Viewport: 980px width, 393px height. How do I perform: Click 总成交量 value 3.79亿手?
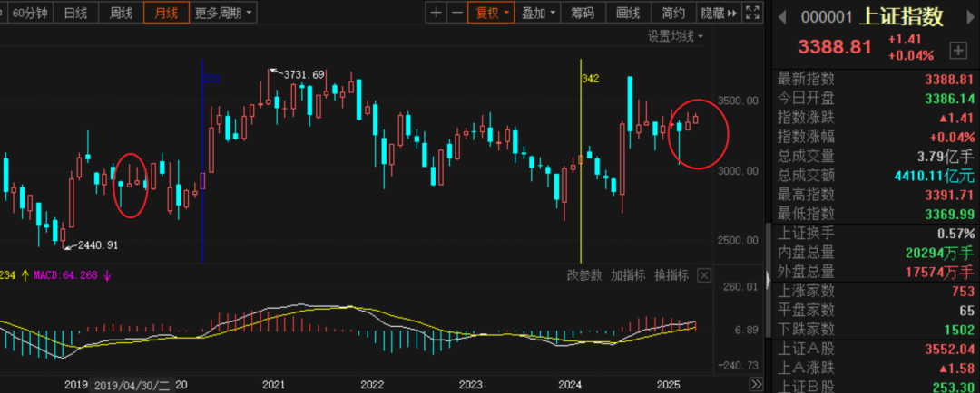(946, 156)
